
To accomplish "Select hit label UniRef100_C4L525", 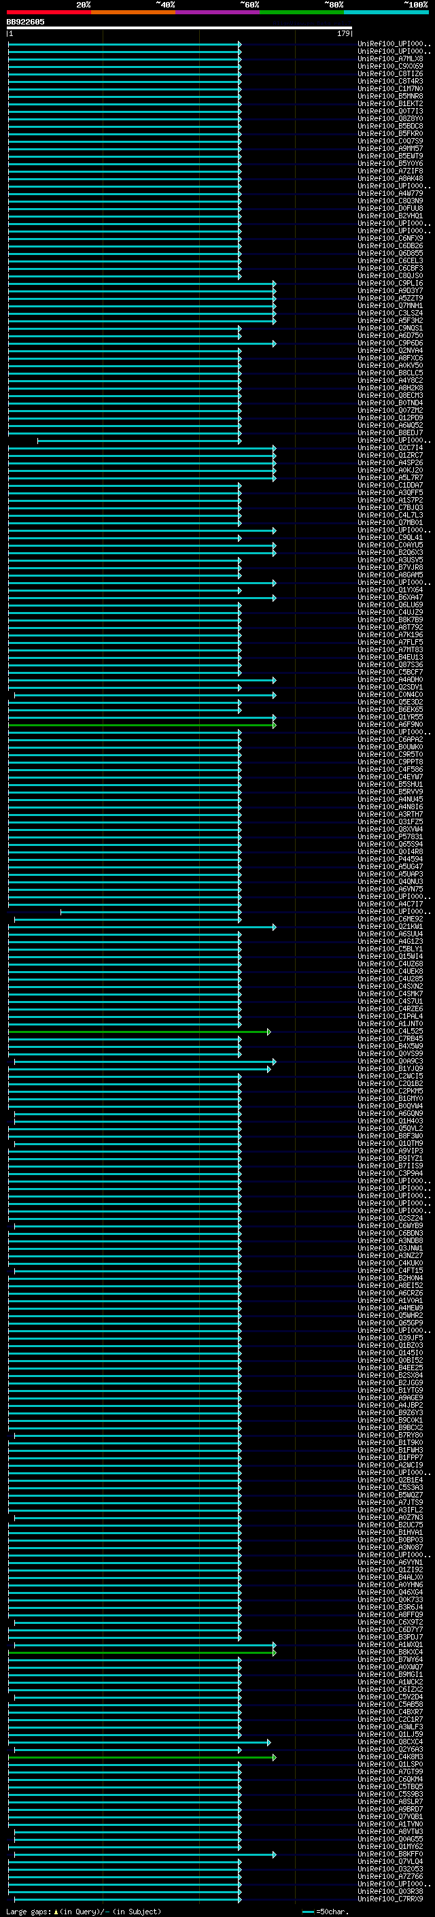I will (390, 1031).
